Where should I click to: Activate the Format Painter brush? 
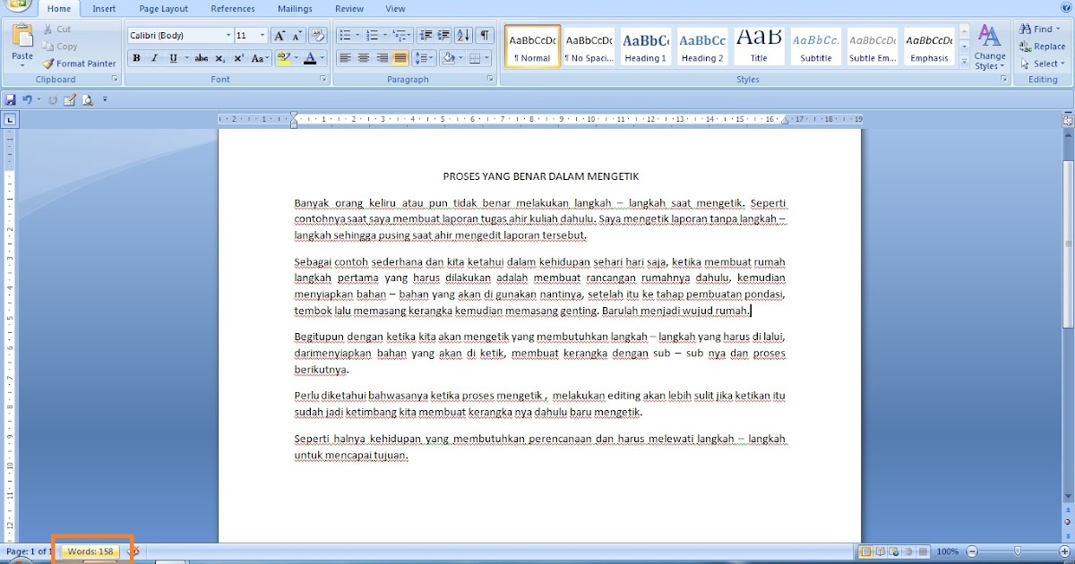point(80,64)
